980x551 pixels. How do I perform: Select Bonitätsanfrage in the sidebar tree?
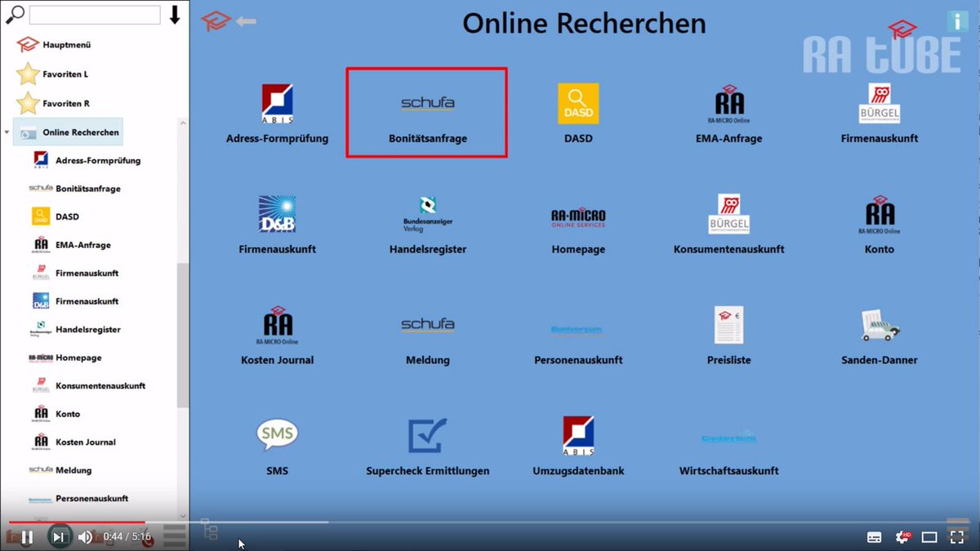point(75,189)
